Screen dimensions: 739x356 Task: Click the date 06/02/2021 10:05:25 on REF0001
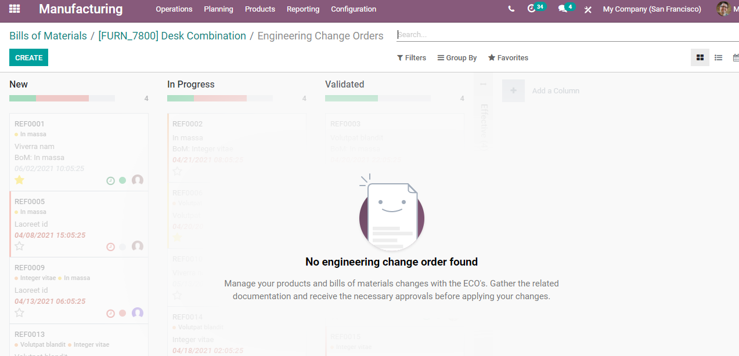pyautogui.click(x=49, y=168)
